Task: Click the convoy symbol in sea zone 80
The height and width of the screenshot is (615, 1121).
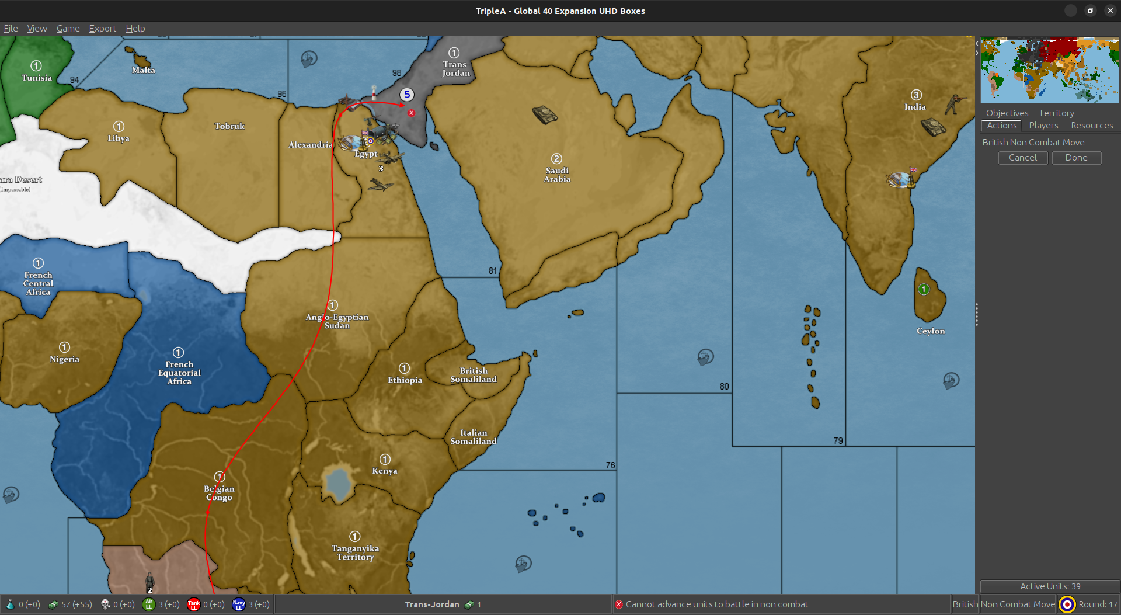Action: click(x=705, y=356)
